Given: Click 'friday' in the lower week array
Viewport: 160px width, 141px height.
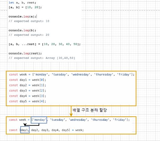Looking at the screenshot, I should pos(120,120).
